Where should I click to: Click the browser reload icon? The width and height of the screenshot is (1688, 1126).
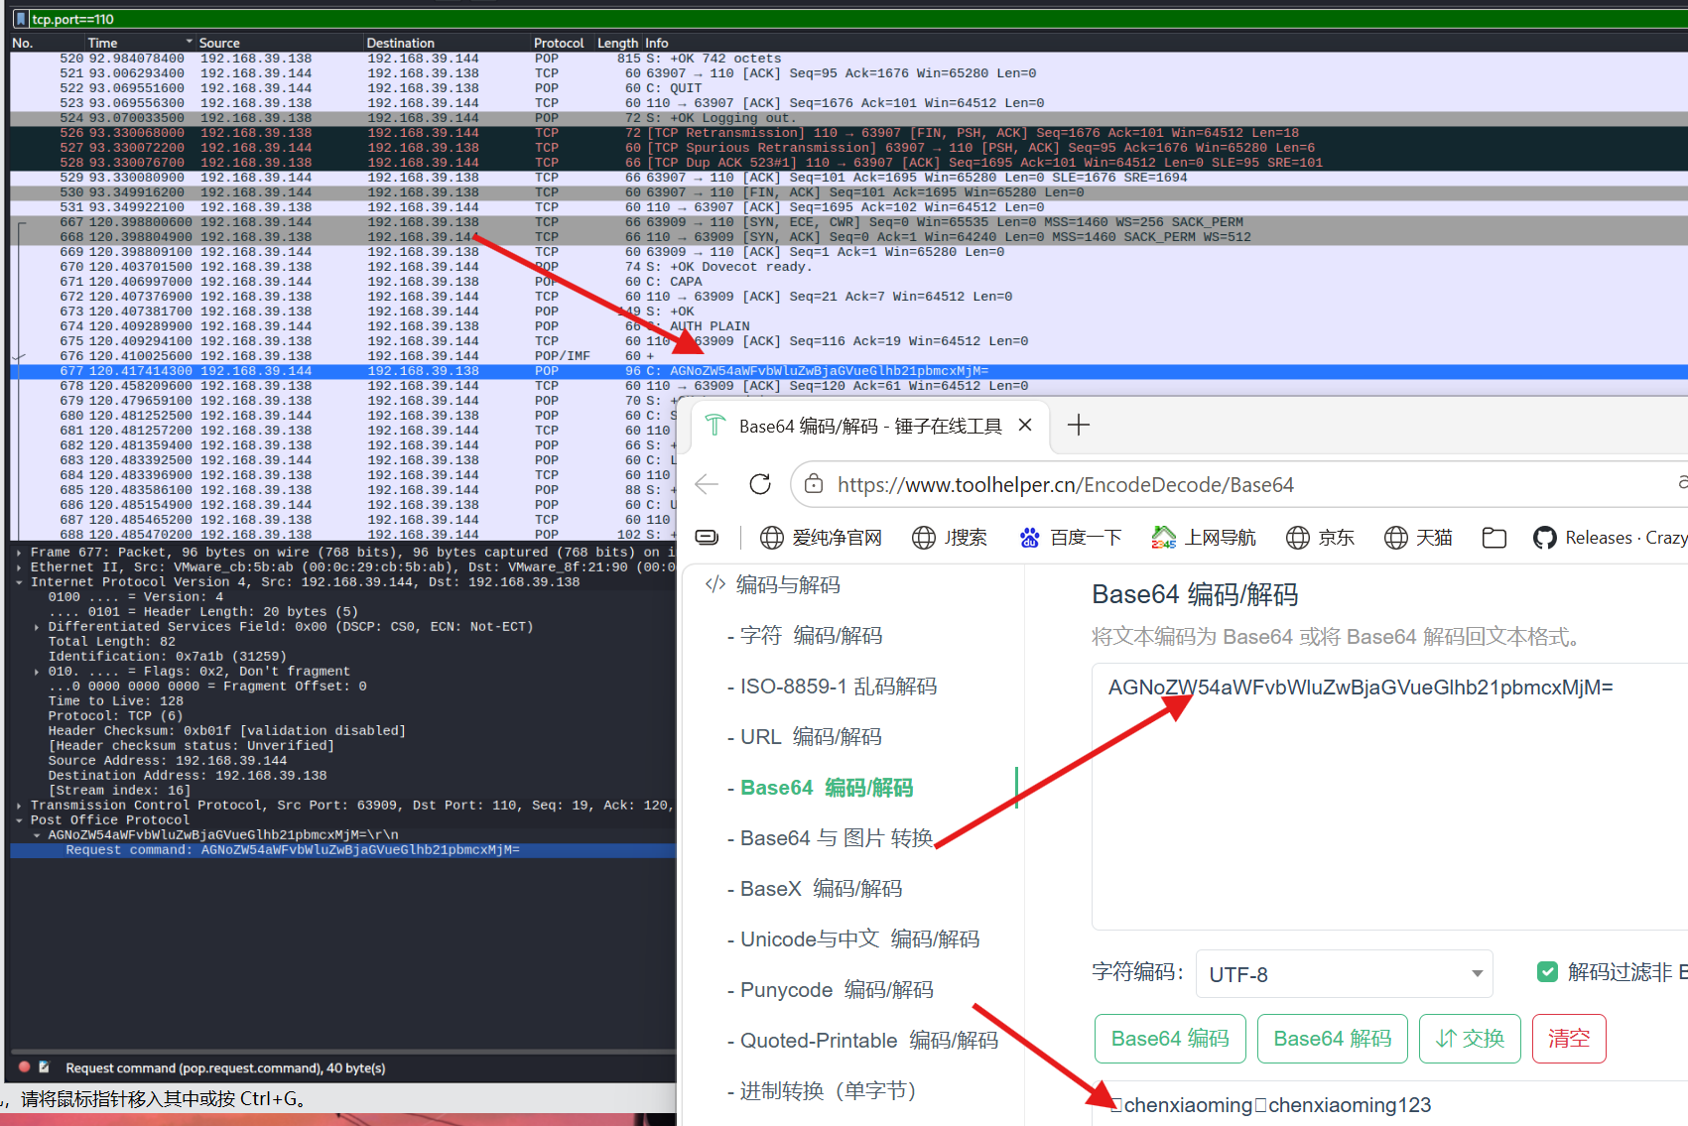[760, 484]
